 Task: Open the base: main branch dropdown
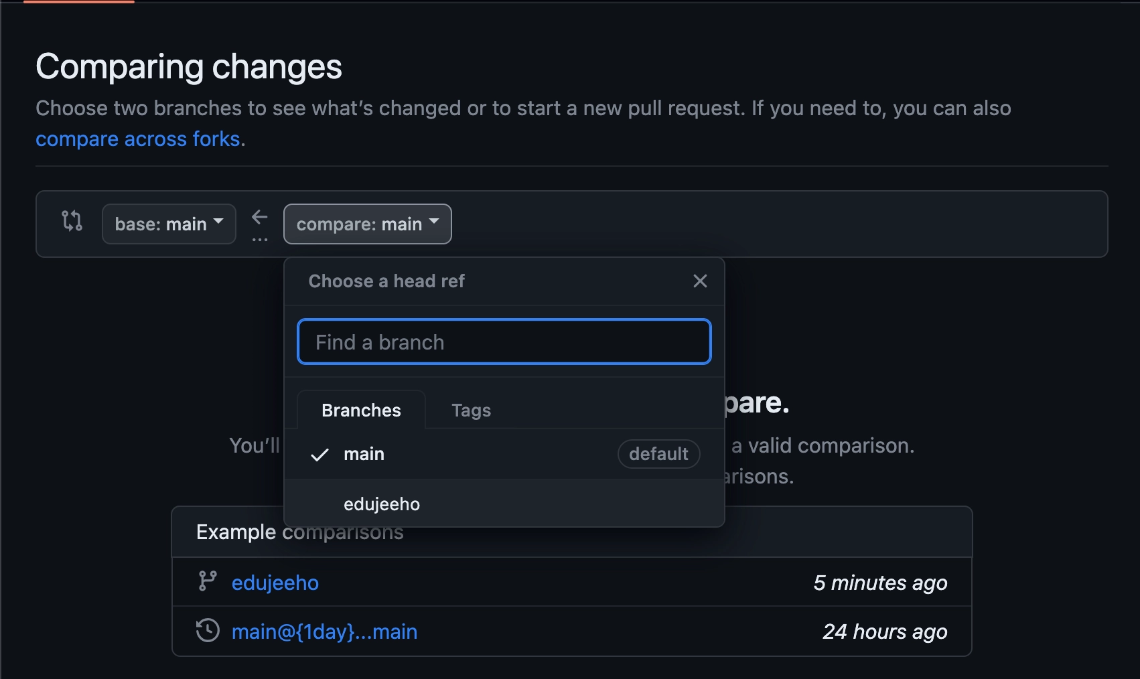click(x=169, y=224)
